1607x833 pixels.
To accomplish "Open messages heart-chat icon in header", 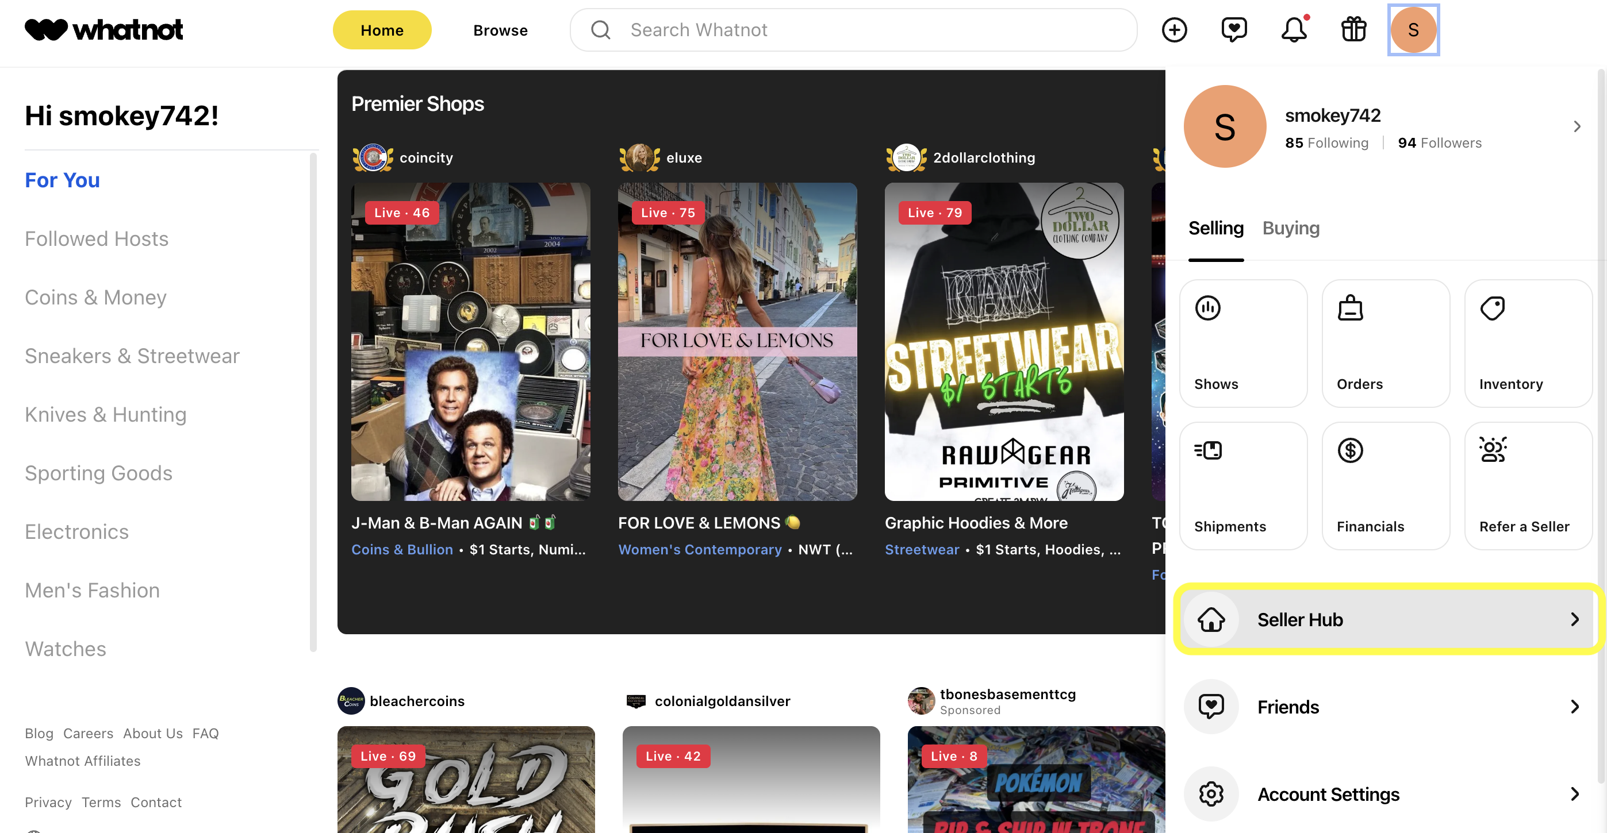I will point(1234,30).
